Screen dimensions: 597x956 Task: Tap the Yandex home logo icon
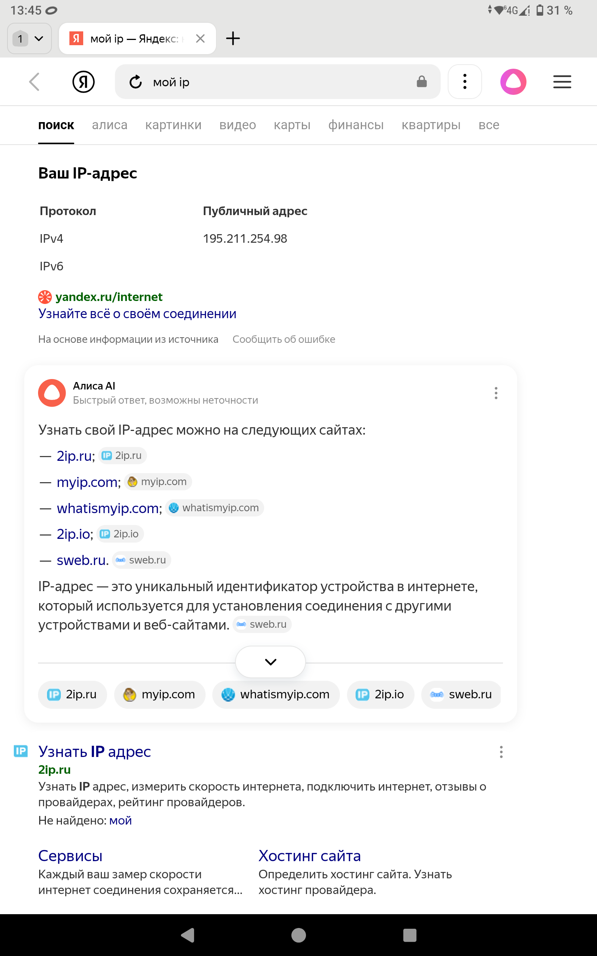[83, 82]
